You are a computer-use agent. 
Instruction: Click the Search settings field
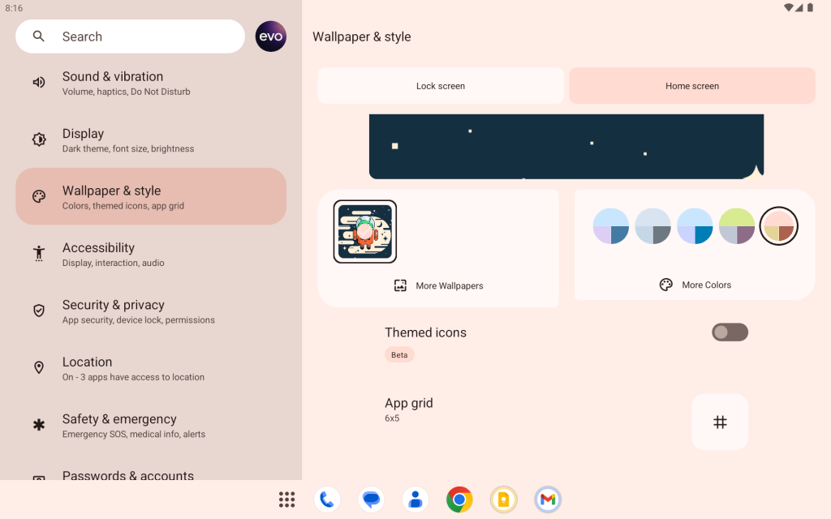(130, 36)
